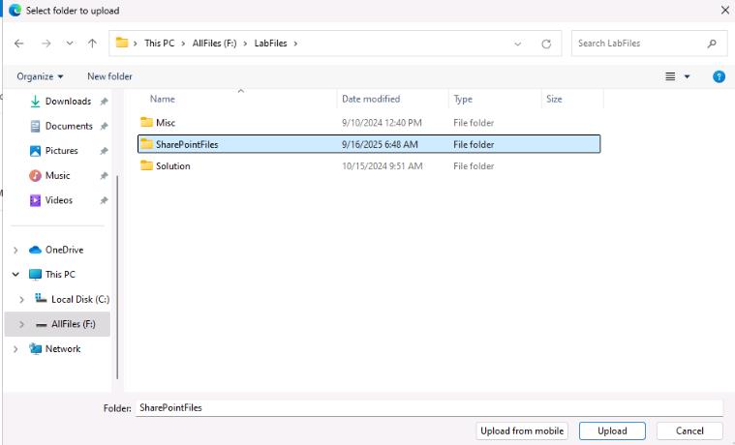Collapse the This PC tree node
The image size is (735, 445).
(x=15, y=275)
